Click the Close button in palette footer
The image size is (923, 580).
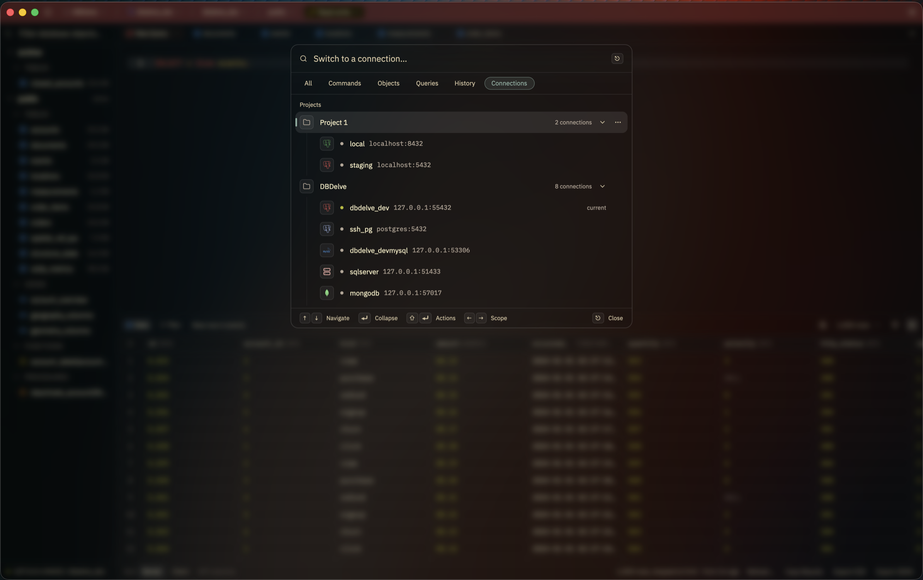[609, 318]
